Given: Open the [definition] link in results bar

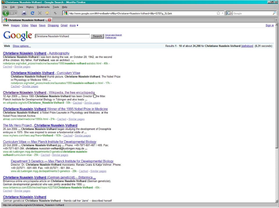Looking at the screenshot, I should click(x=247, y=46).
